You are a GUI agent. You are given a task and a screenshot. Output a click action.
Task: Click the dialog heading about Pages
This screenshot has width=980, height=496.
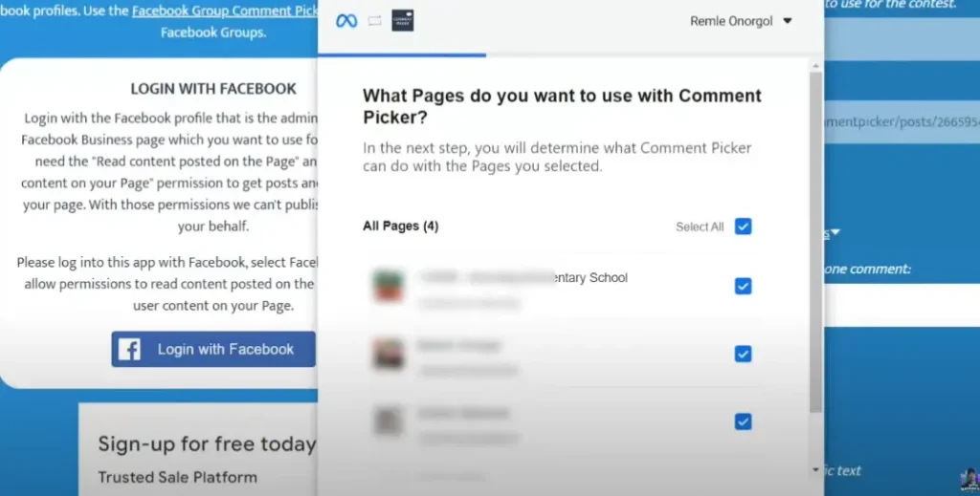pyautogui.click(x=562, y=106)
